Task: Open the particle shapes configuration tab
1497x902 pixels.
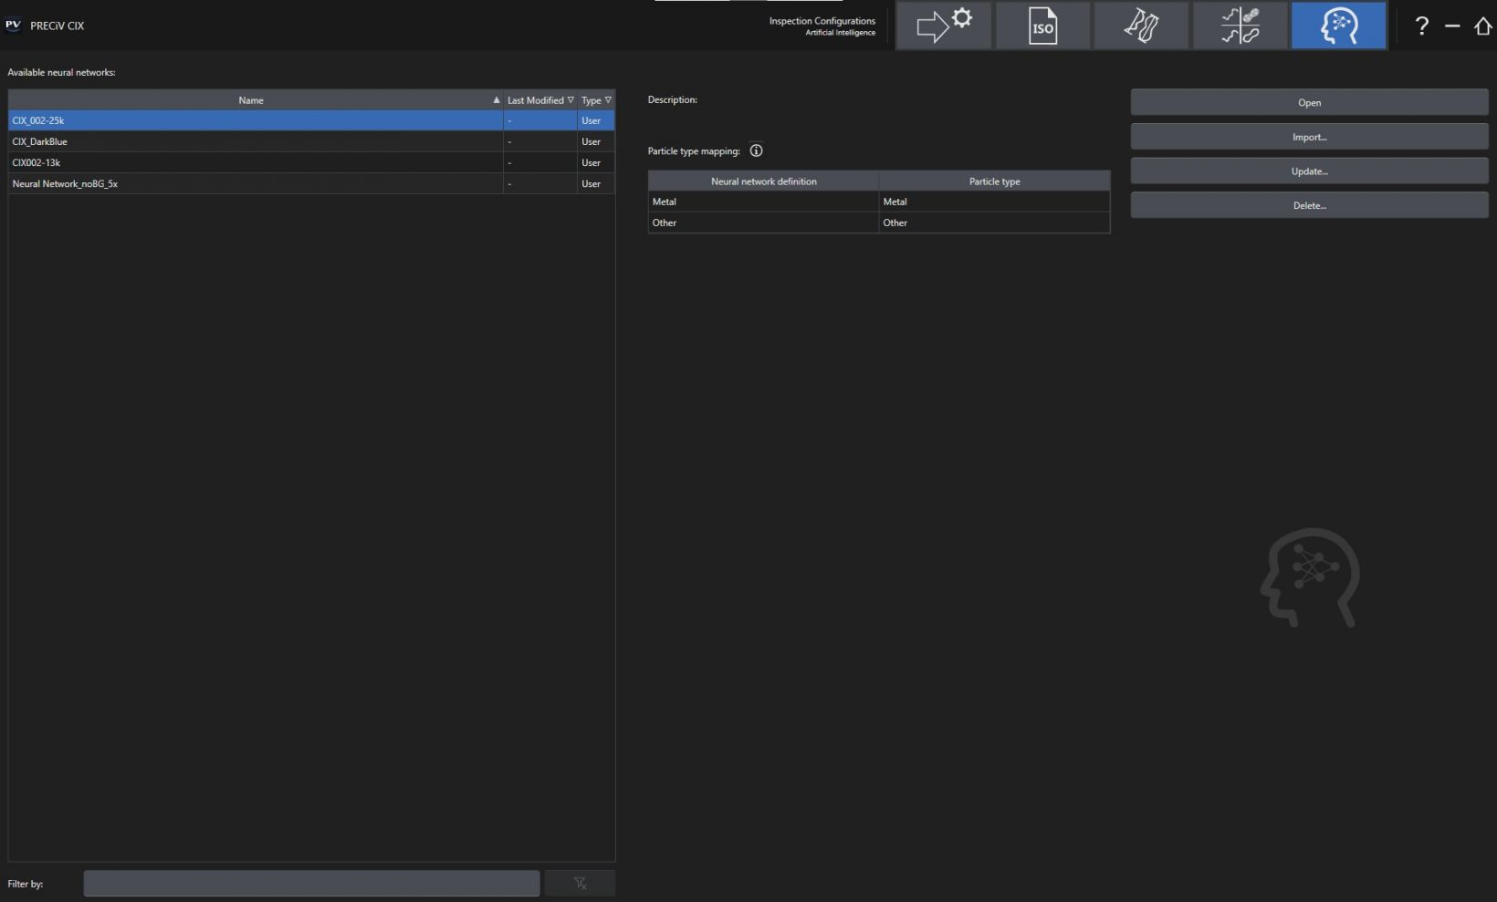Action: [1141, 26]
